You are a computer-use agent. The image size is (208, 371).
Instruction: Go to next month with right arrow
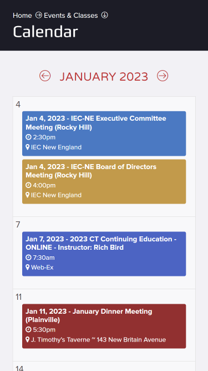[x=163, y=76]
